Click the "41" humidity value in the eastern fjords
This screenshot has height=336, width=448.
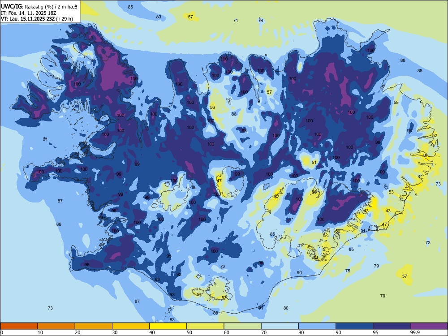408,187
